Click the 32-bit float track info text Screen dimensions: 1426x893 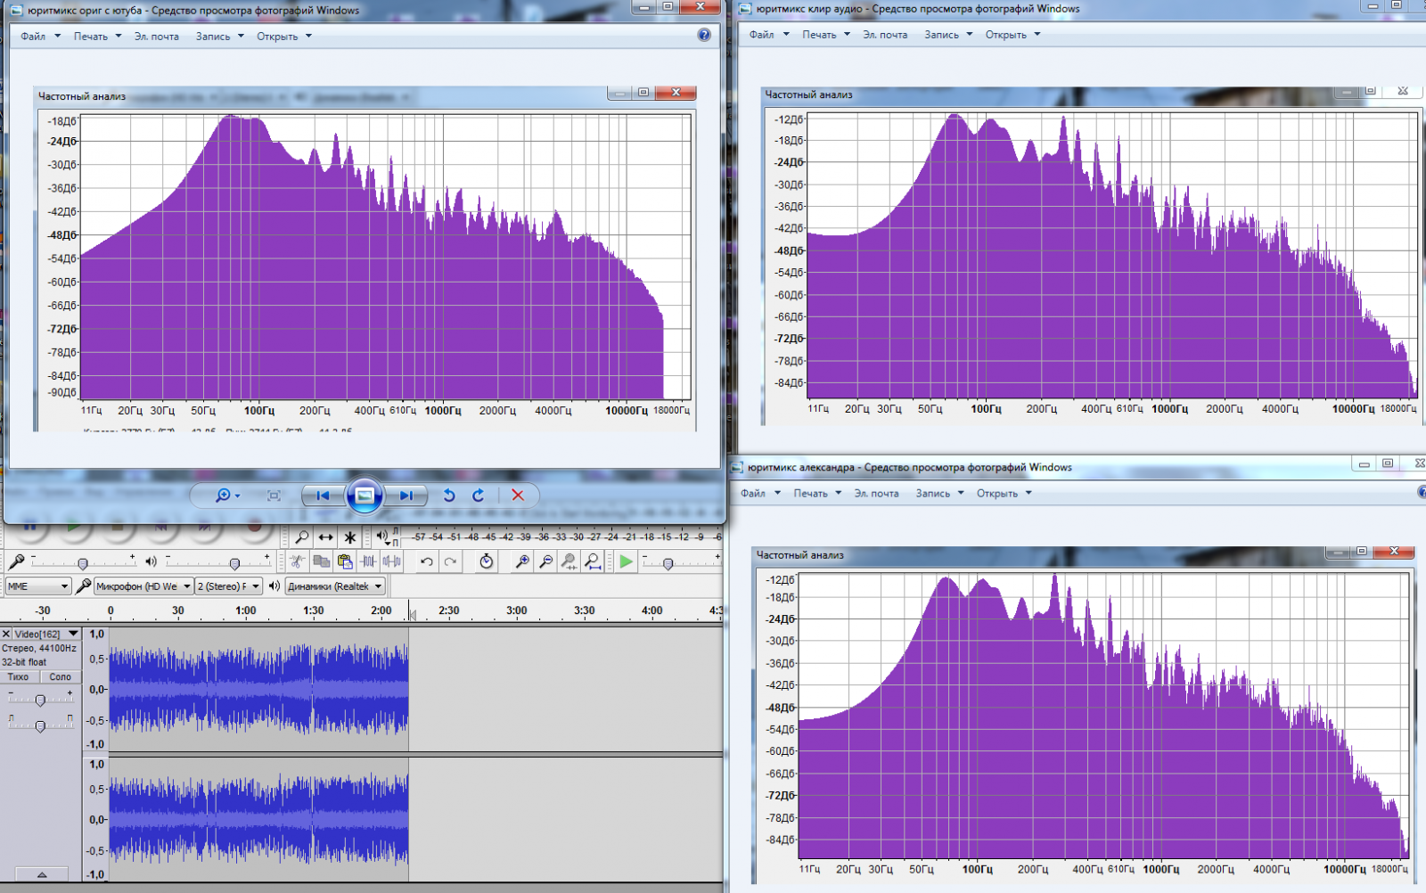click(24, 662)
